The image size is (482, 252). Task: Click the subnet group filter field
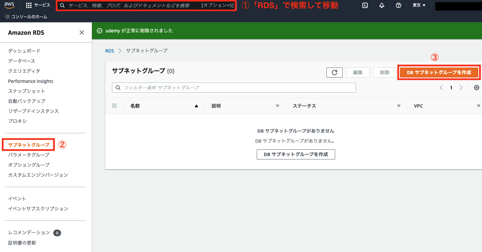[234, 88]
